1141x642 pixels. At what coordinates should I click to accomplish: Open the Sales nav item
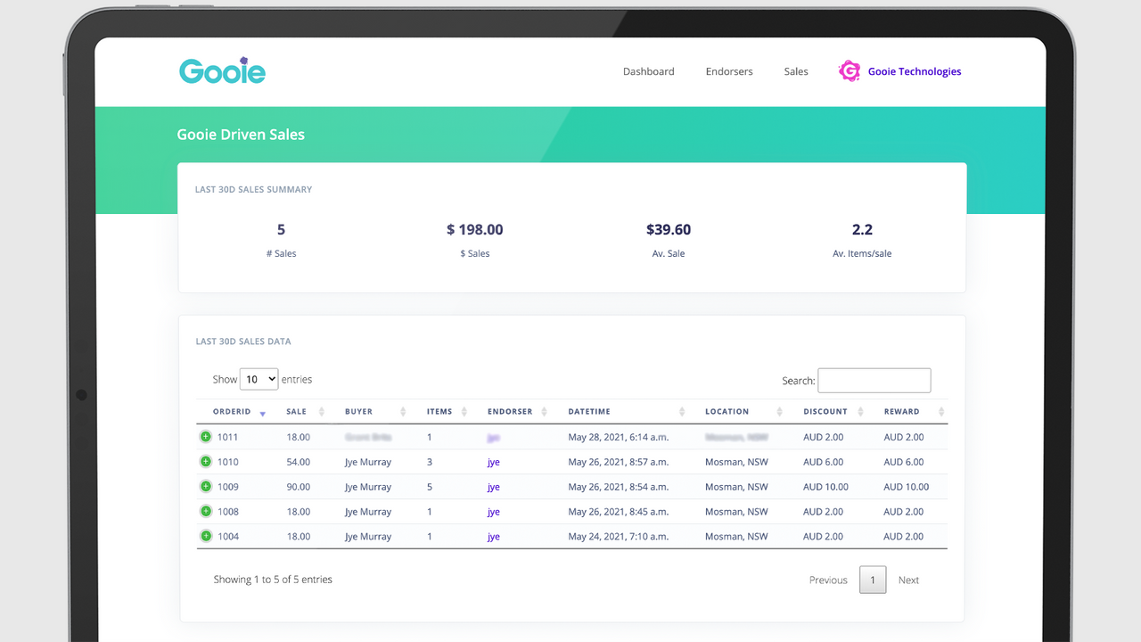coord(796,71)
